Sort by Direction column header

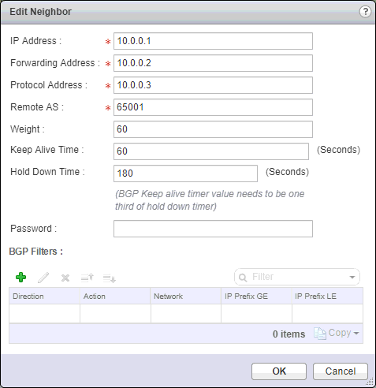[x=44, y=297]
